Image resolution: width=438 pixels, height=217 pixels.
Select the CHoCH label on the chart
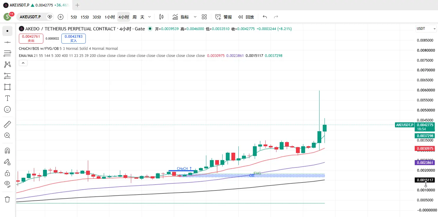184,169
